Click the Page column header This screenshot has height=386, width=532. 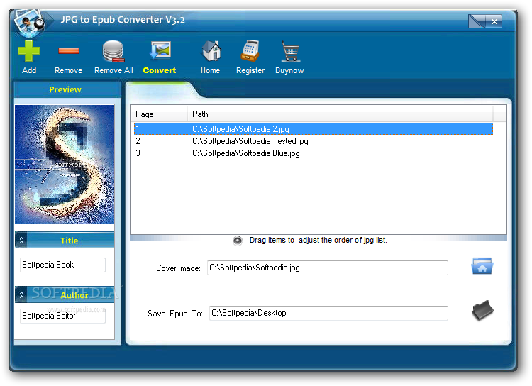tap(160, 114)
